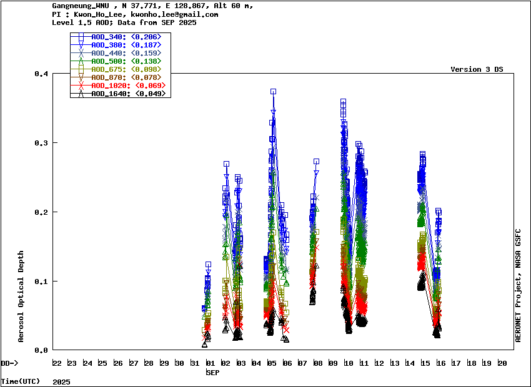Click the AOD_340 blue square legend marker
The image size is (531, 387).
pyautogui.click(x=81, y=37)
